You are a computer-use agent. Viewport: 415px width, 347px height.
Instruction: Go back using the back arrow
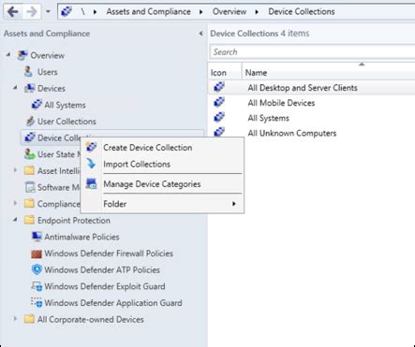click(x=12, y=12)
